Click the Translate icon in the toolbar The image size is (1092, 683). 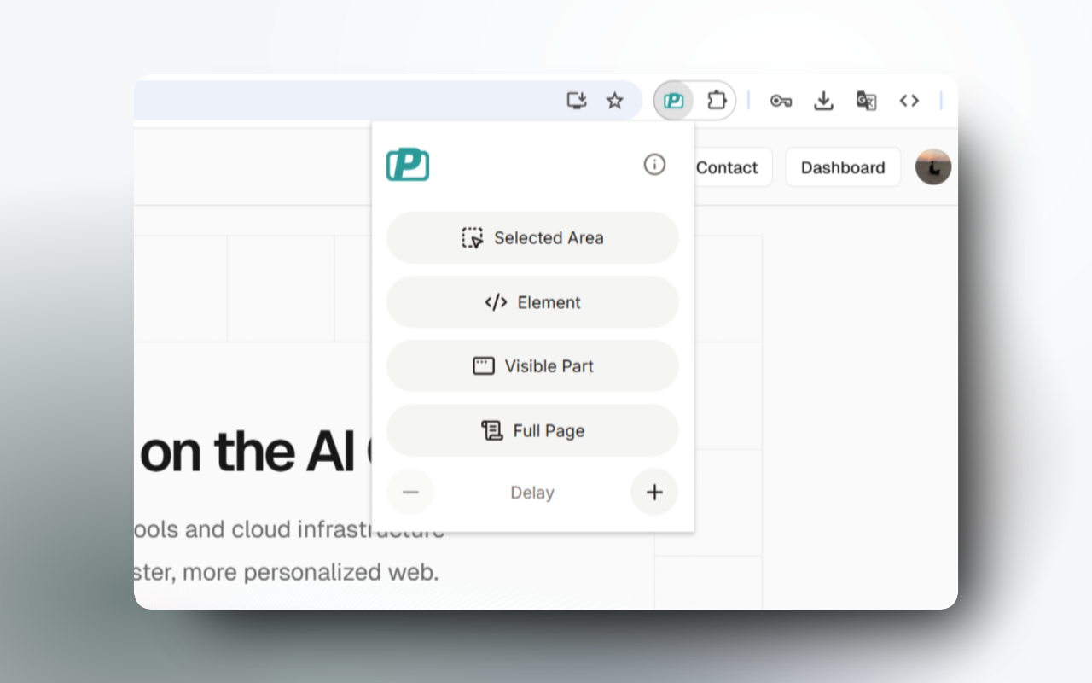(866, 101)
